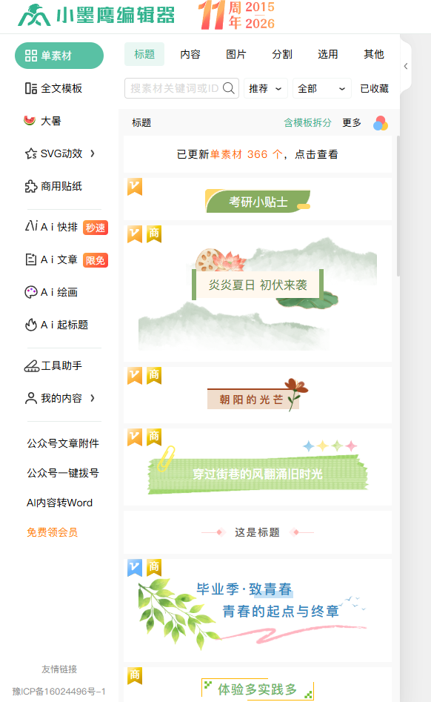
Task: Click the VIP badge on 考研小贴士 card
Action: 135,187
